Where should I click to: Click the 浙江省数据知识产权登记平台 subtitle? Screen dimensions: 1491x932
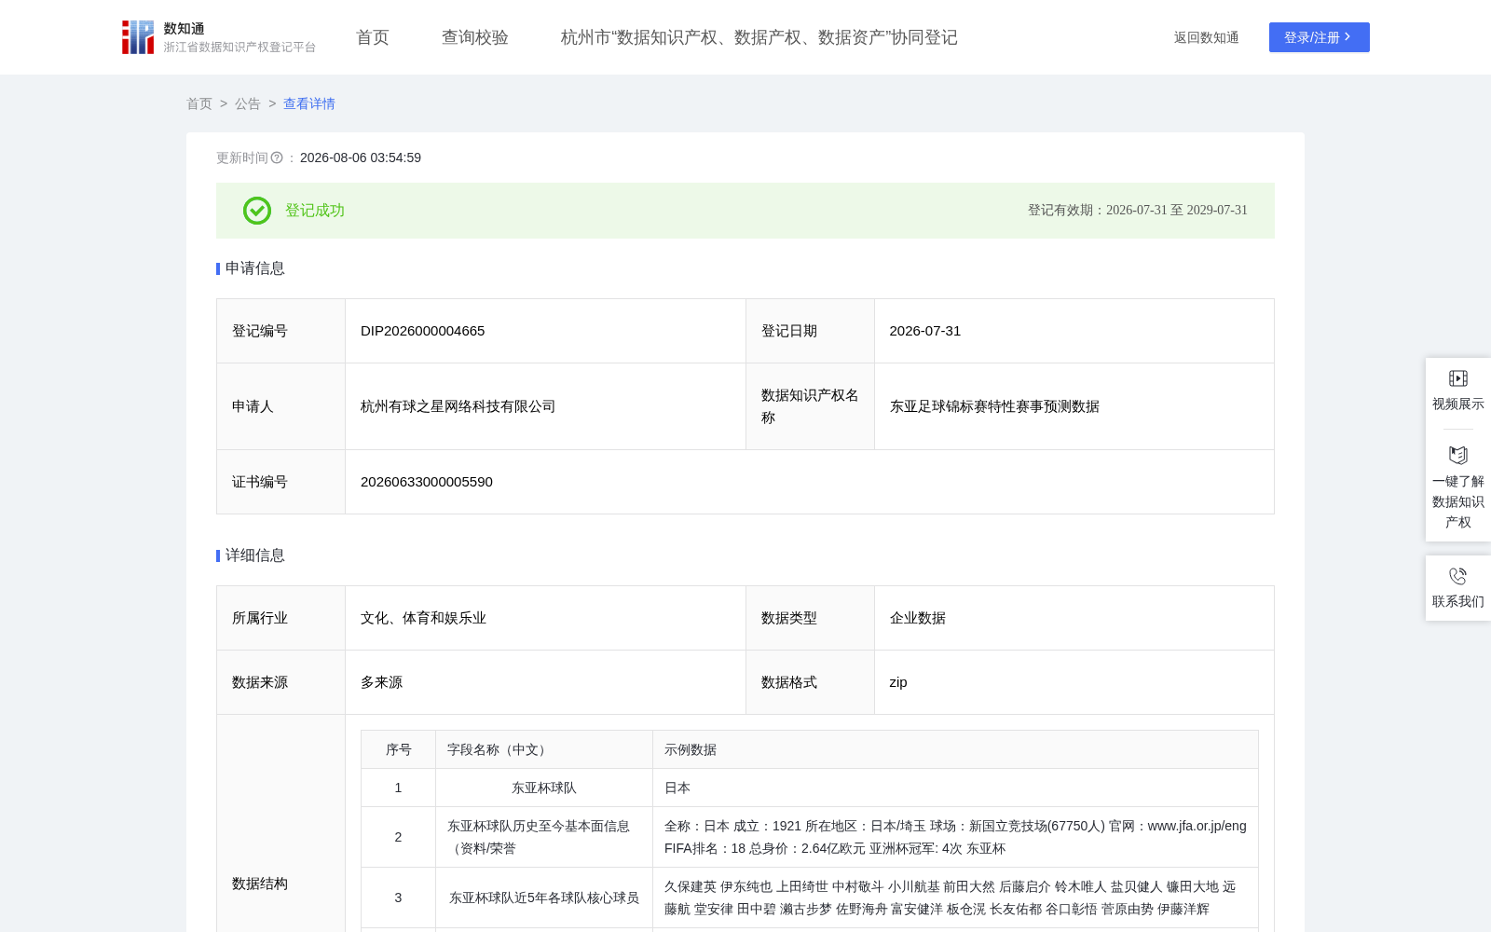click(x=239, y=47)
